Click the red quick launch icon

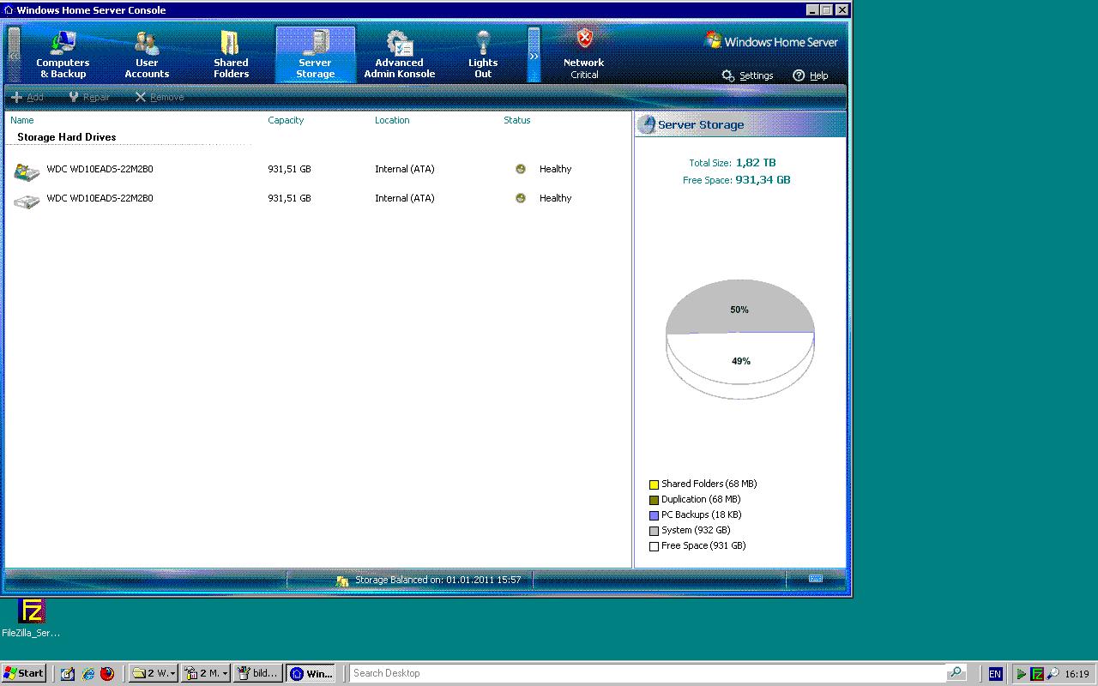point(107,674)
